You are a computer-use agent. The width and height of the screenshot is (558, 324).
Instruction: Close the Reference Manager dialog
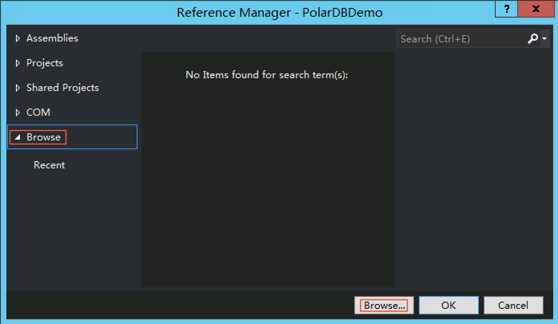(x=536, y=9)
